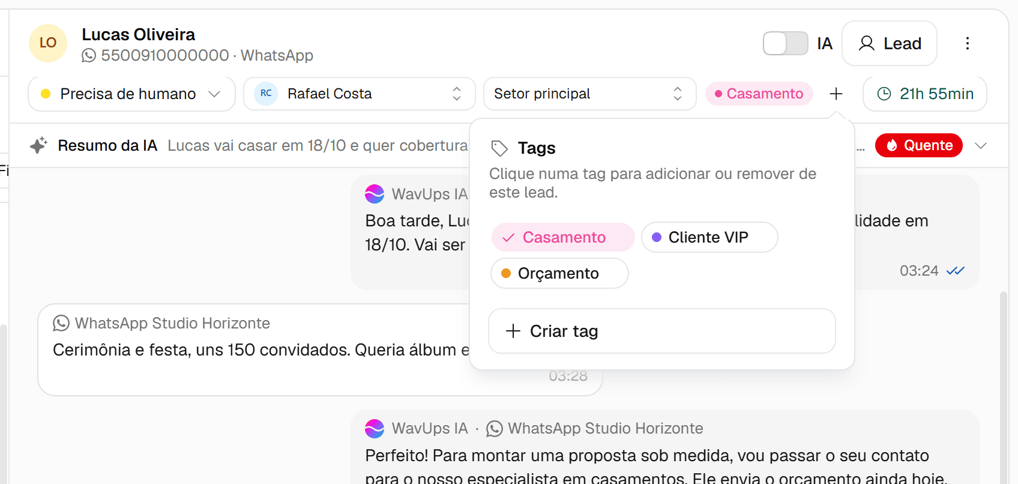1018x484 pixels.
Task: Click the WhatsApp icon in the last WavUps message header
Action: point(495,428)
